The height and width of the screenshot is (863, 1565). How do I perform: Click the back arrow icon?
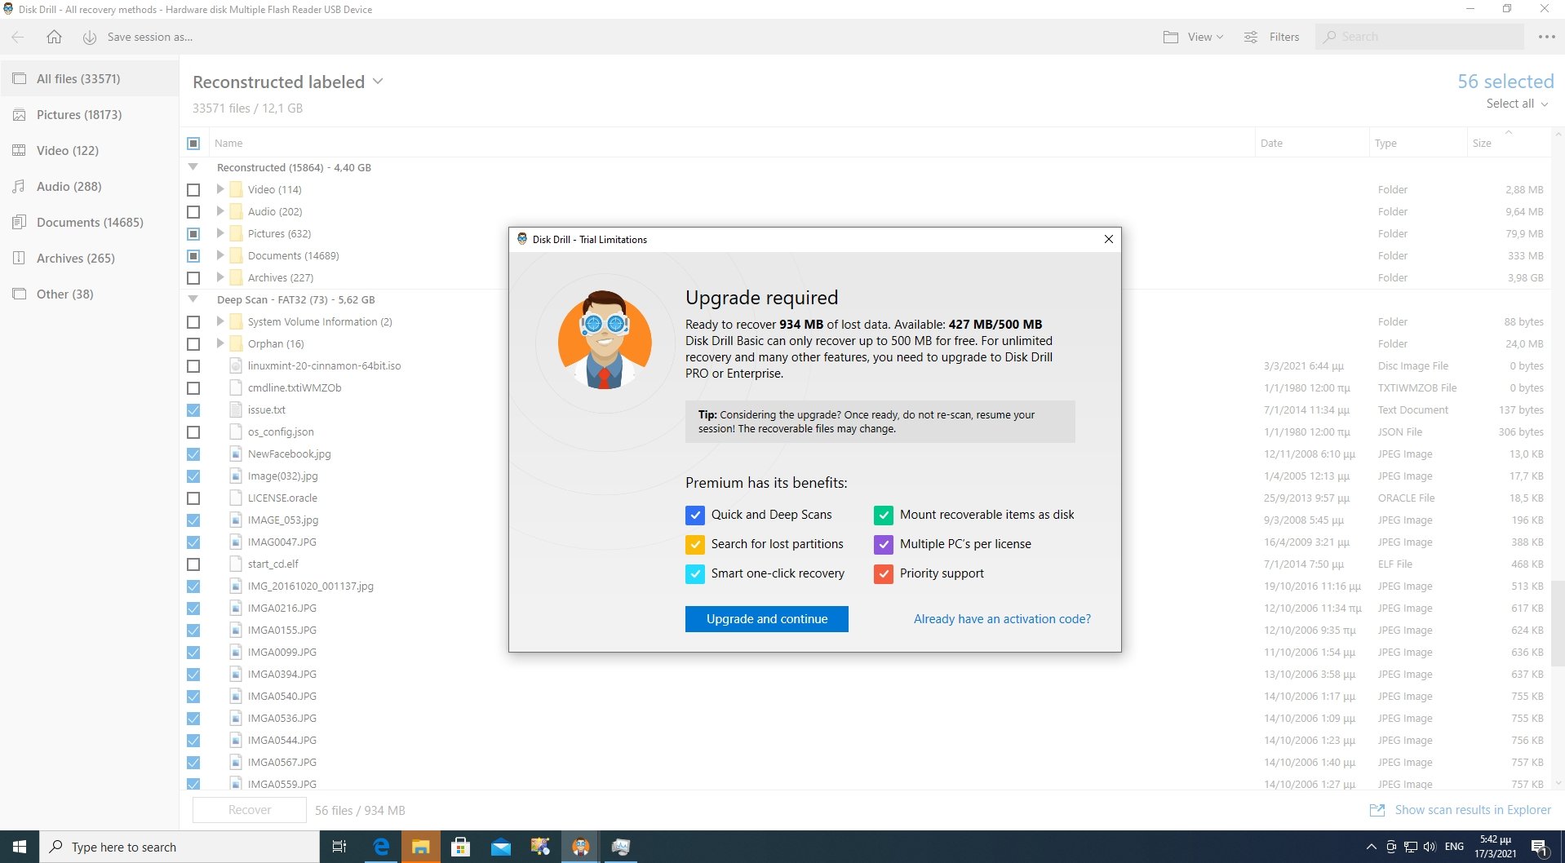[18, 37]
